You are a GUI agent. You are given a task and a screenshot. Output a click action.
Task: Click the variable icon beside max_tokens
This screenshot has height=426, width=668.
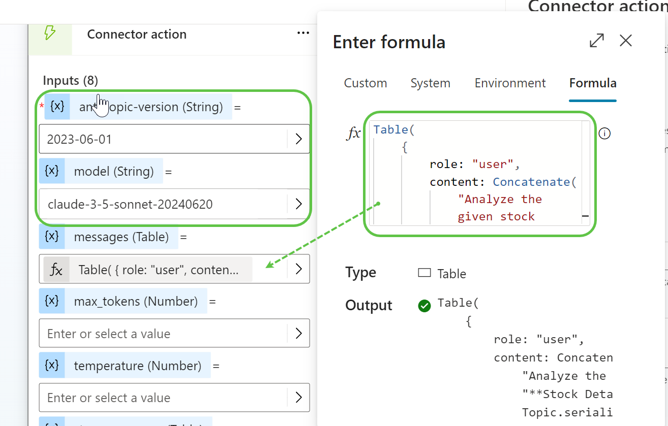(52, 301)
